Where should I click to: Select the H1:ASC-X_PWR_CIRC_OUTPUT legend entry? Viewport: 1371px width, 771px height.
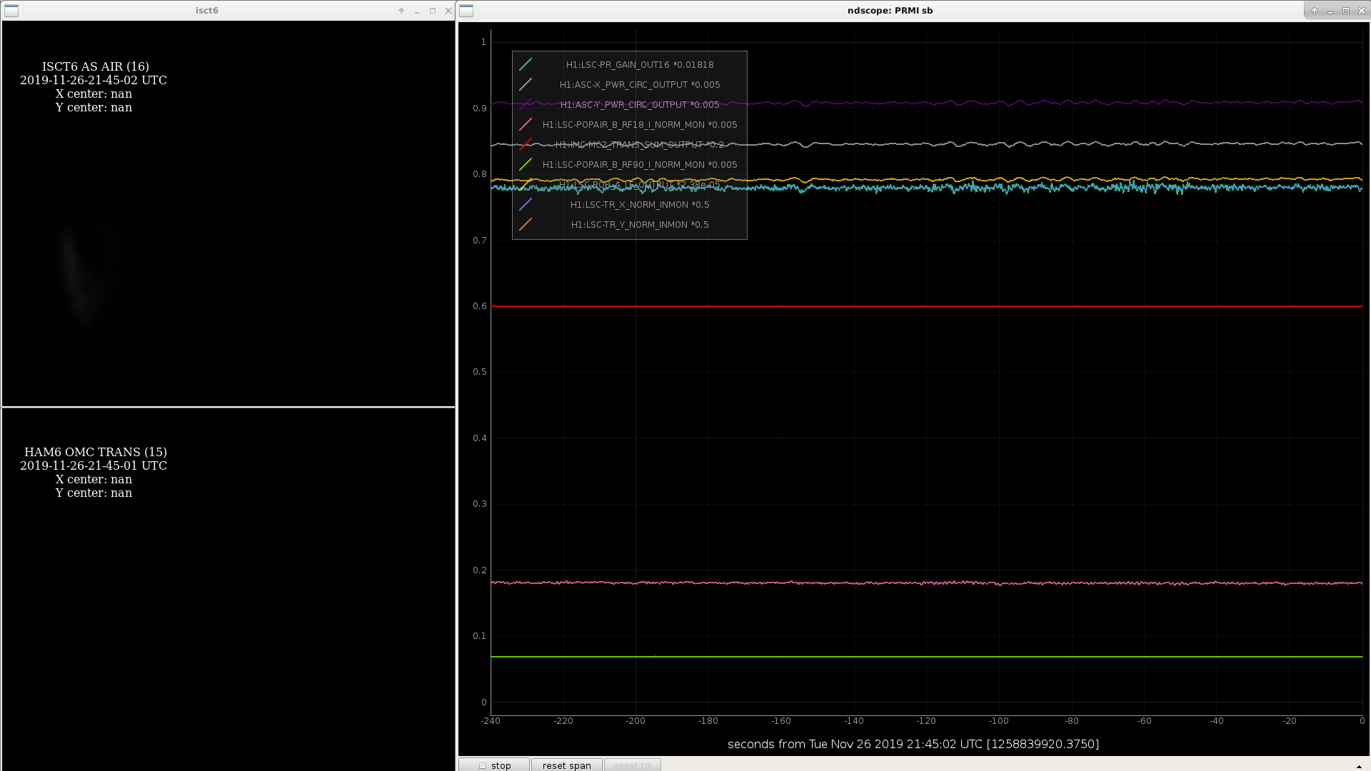point(640,84)
